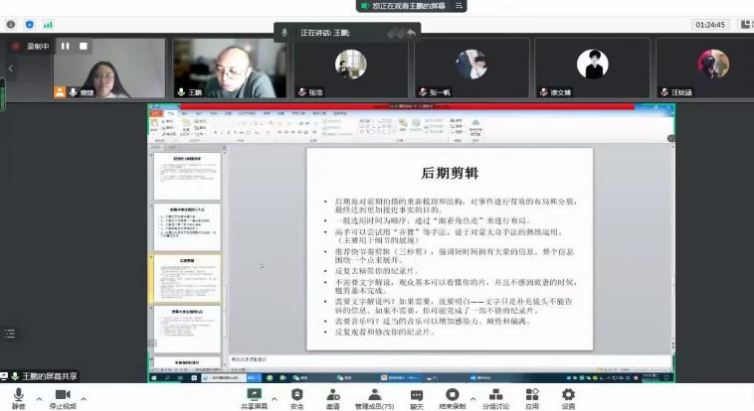Open 分组讨论 breakout rooms
This screenshot has height=411, width=754.
pos(495,396)
